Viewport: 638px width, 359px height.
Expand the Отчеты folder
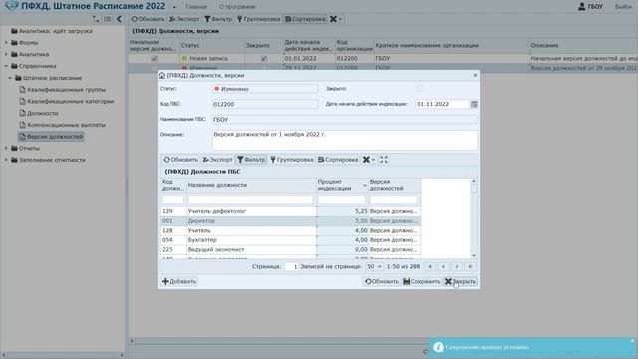click(6, 148)
